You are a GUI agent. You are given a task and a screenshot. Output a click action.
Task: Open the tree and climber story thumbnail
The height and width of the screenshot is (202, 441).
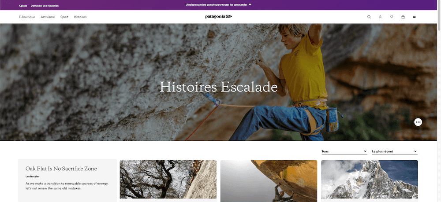click(x=168, y=179)
